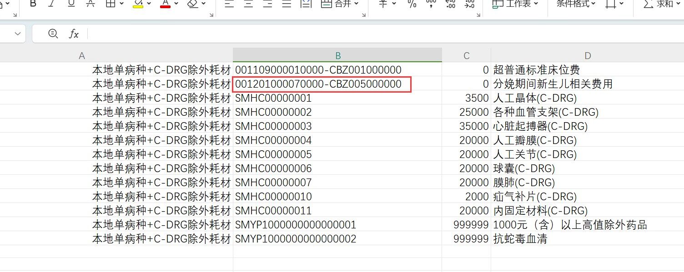Image resolution: width=684 pixels, height=272 pixels.
Task: Select cell SMYP1000000000000001
Action: tap(337, 225)
